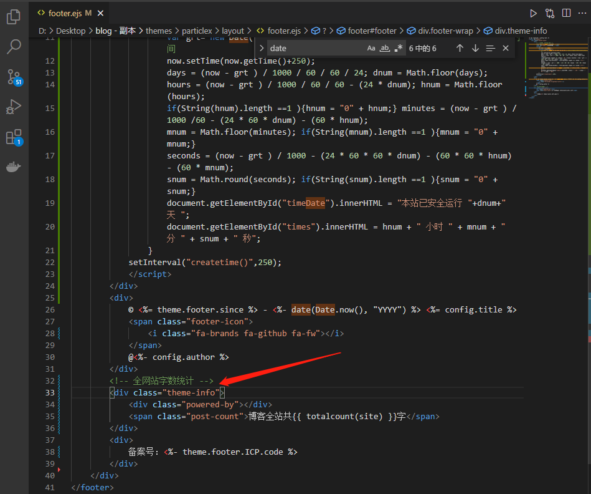
Task: Go to next match in find widget
Action: [475, 48]
